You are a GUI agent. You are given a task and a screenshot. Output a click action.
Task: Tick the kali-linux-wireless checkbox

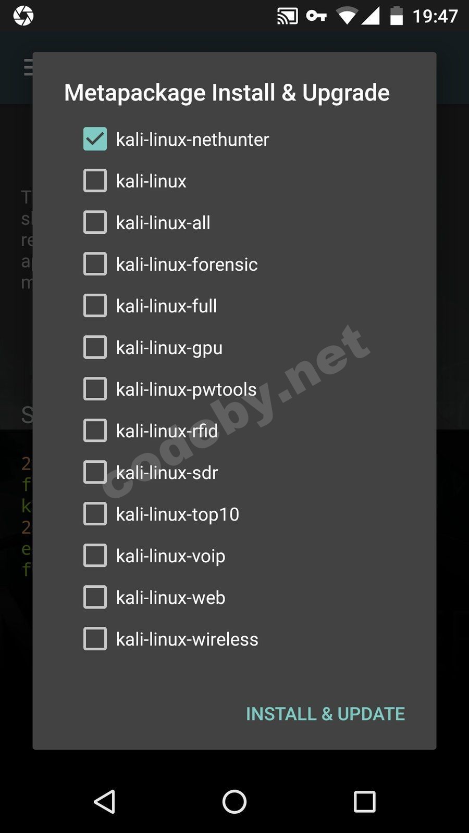(x=95, y=639)
